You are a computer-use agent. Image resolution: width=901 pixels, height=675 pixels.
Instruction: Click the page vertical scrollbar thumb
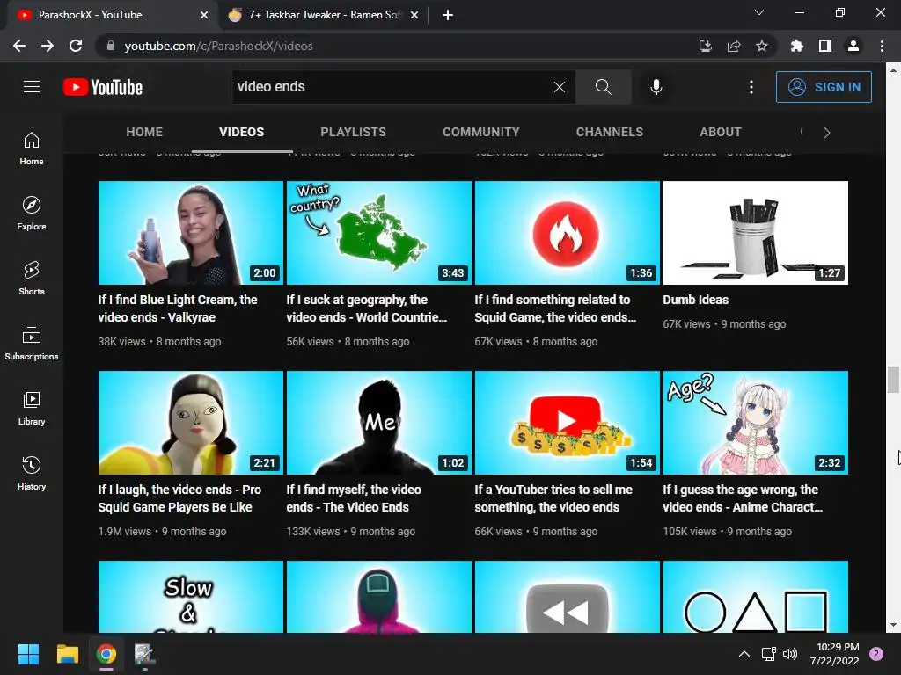pos(893,380)
